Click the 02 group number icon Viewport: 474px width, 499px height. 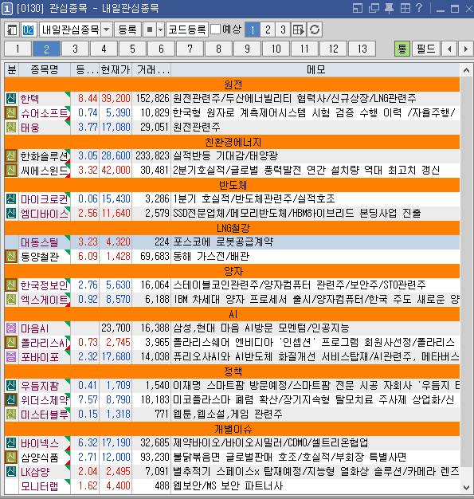[29, 30]
